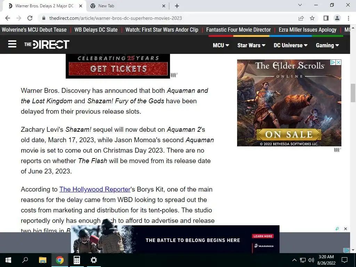This screenshot has width=356, height=267.
Task: Open Ezra Miller Issues Apology story
Action: (308, 30)
